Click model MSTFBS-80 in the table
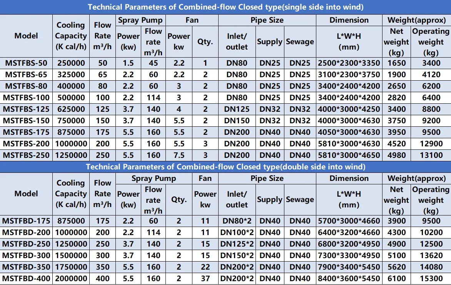This screenshot has height=285, width=451. pos(26,86)
